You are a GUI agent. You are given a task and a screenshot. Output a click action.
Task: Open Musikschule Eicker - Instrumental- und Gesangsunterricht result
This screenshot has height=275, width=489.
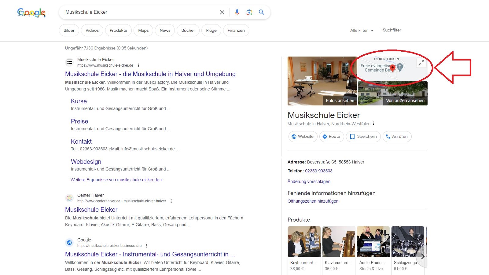click(150, 254)
